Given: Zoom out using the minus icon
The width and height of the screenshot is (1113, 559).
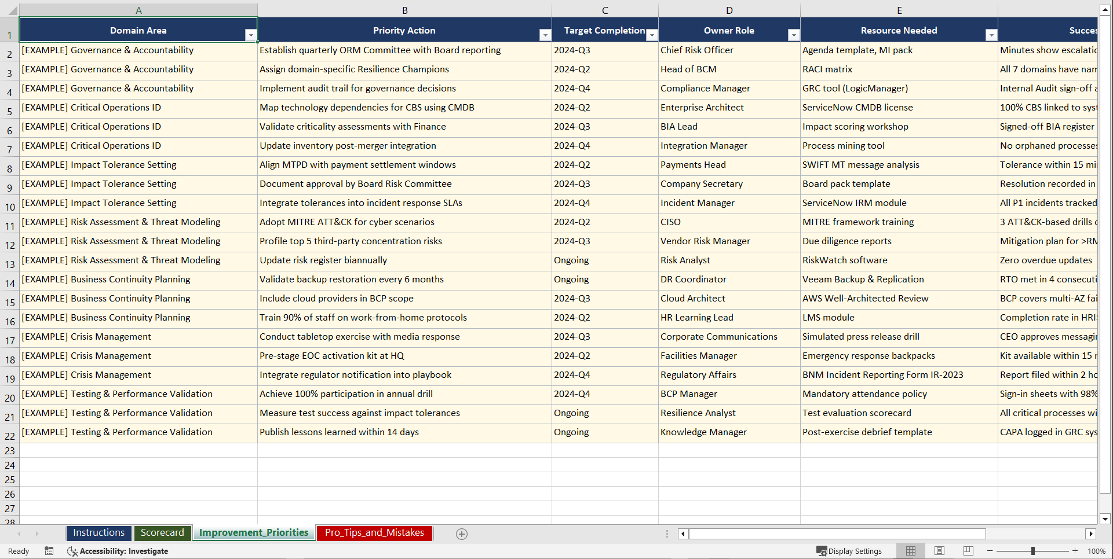Looking at the screenshot, I should pos(990,551).
